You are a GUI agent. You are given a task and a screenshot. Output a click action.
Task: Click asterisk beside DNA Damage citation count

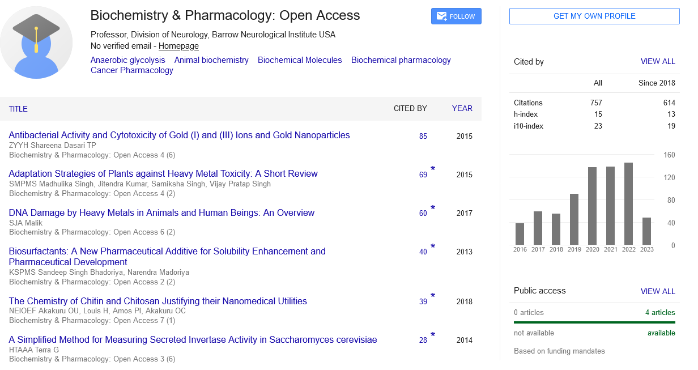[433, 209]
